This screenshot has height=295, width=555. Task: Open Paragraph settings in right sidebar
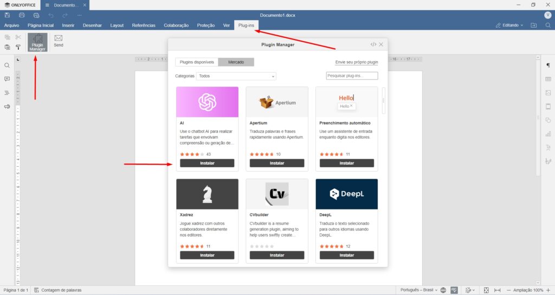tap(548, 65)
